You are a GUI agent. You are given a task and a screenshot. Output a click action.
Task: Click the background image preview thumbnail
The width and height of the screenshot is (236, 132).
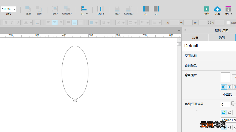226,77
